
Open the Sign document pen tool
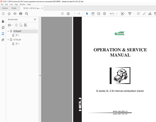pyautogui.click(x=150, y=14)
